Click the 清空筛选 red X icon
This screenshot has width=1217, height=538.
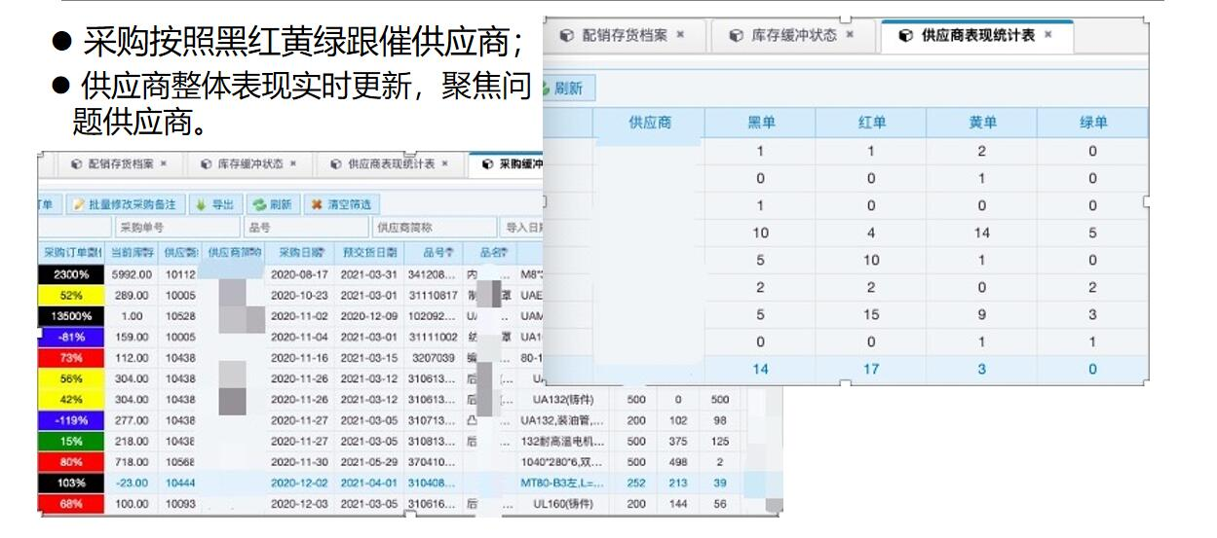(x=317, y=205)
